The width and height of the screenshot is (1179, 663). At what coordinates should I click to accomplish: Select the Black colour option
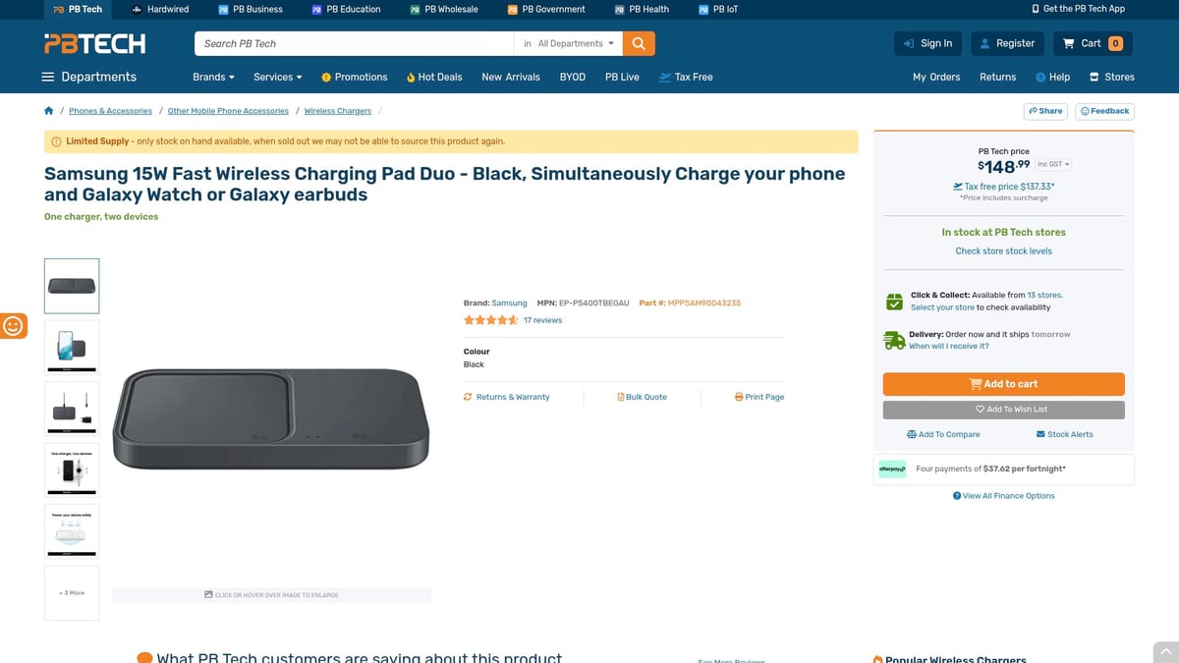pyautogui.click(x=474, y=363)
